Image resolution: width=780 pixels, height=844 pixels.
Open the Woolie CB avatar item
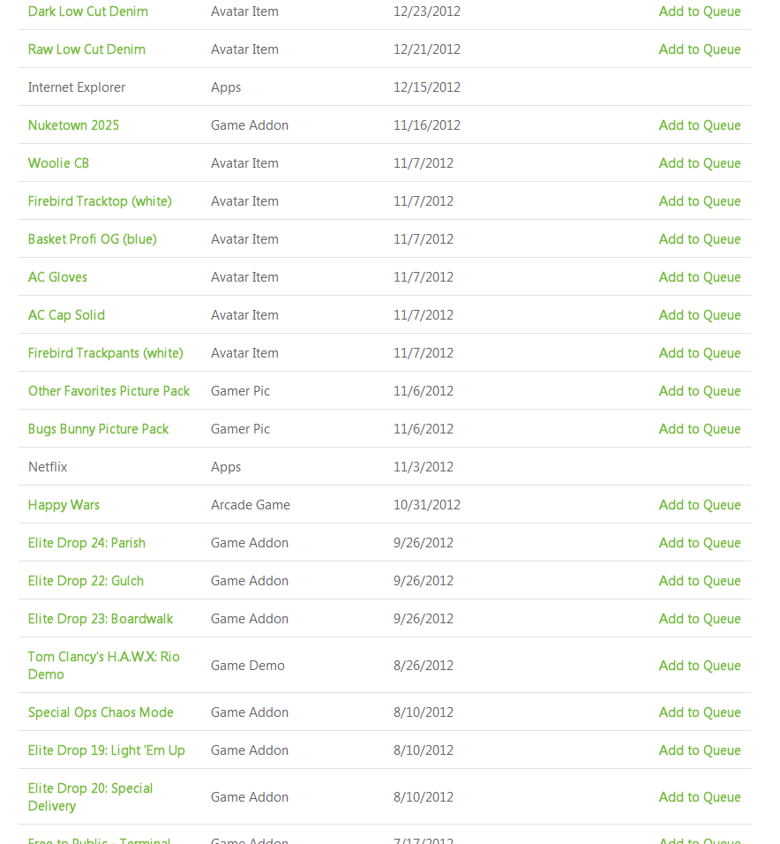point(58,163)
